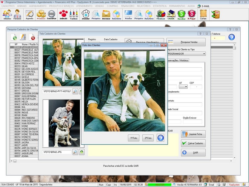Click the Imprimir Ficha button
This screenshot has height=187, width=249.
coord(193,134)
